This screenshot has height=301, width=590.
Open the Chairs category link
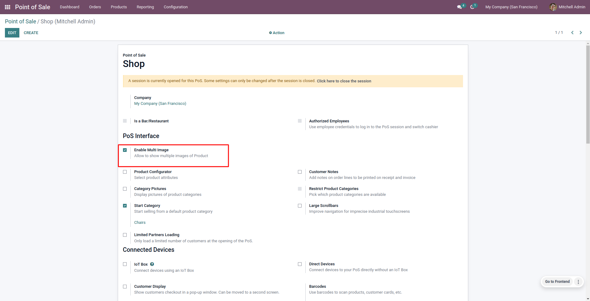(140, 223)
